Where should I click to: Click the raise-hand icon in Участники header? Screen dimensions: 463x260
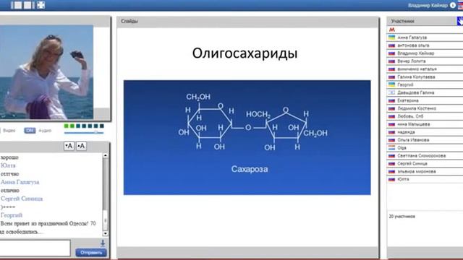pos(460,21)
